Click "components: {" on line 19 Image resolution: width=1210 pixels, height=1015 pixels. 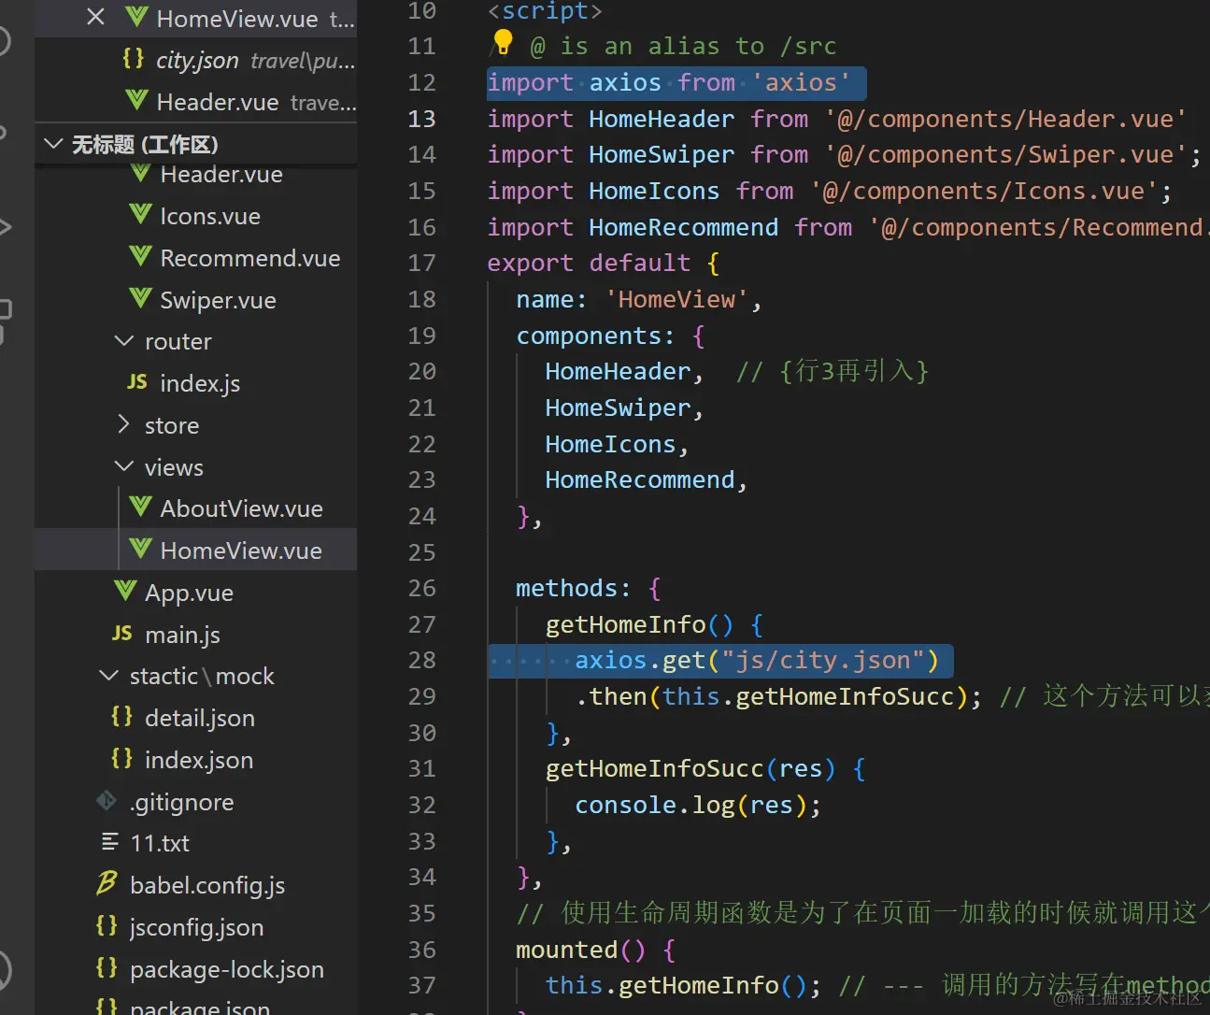611,336
